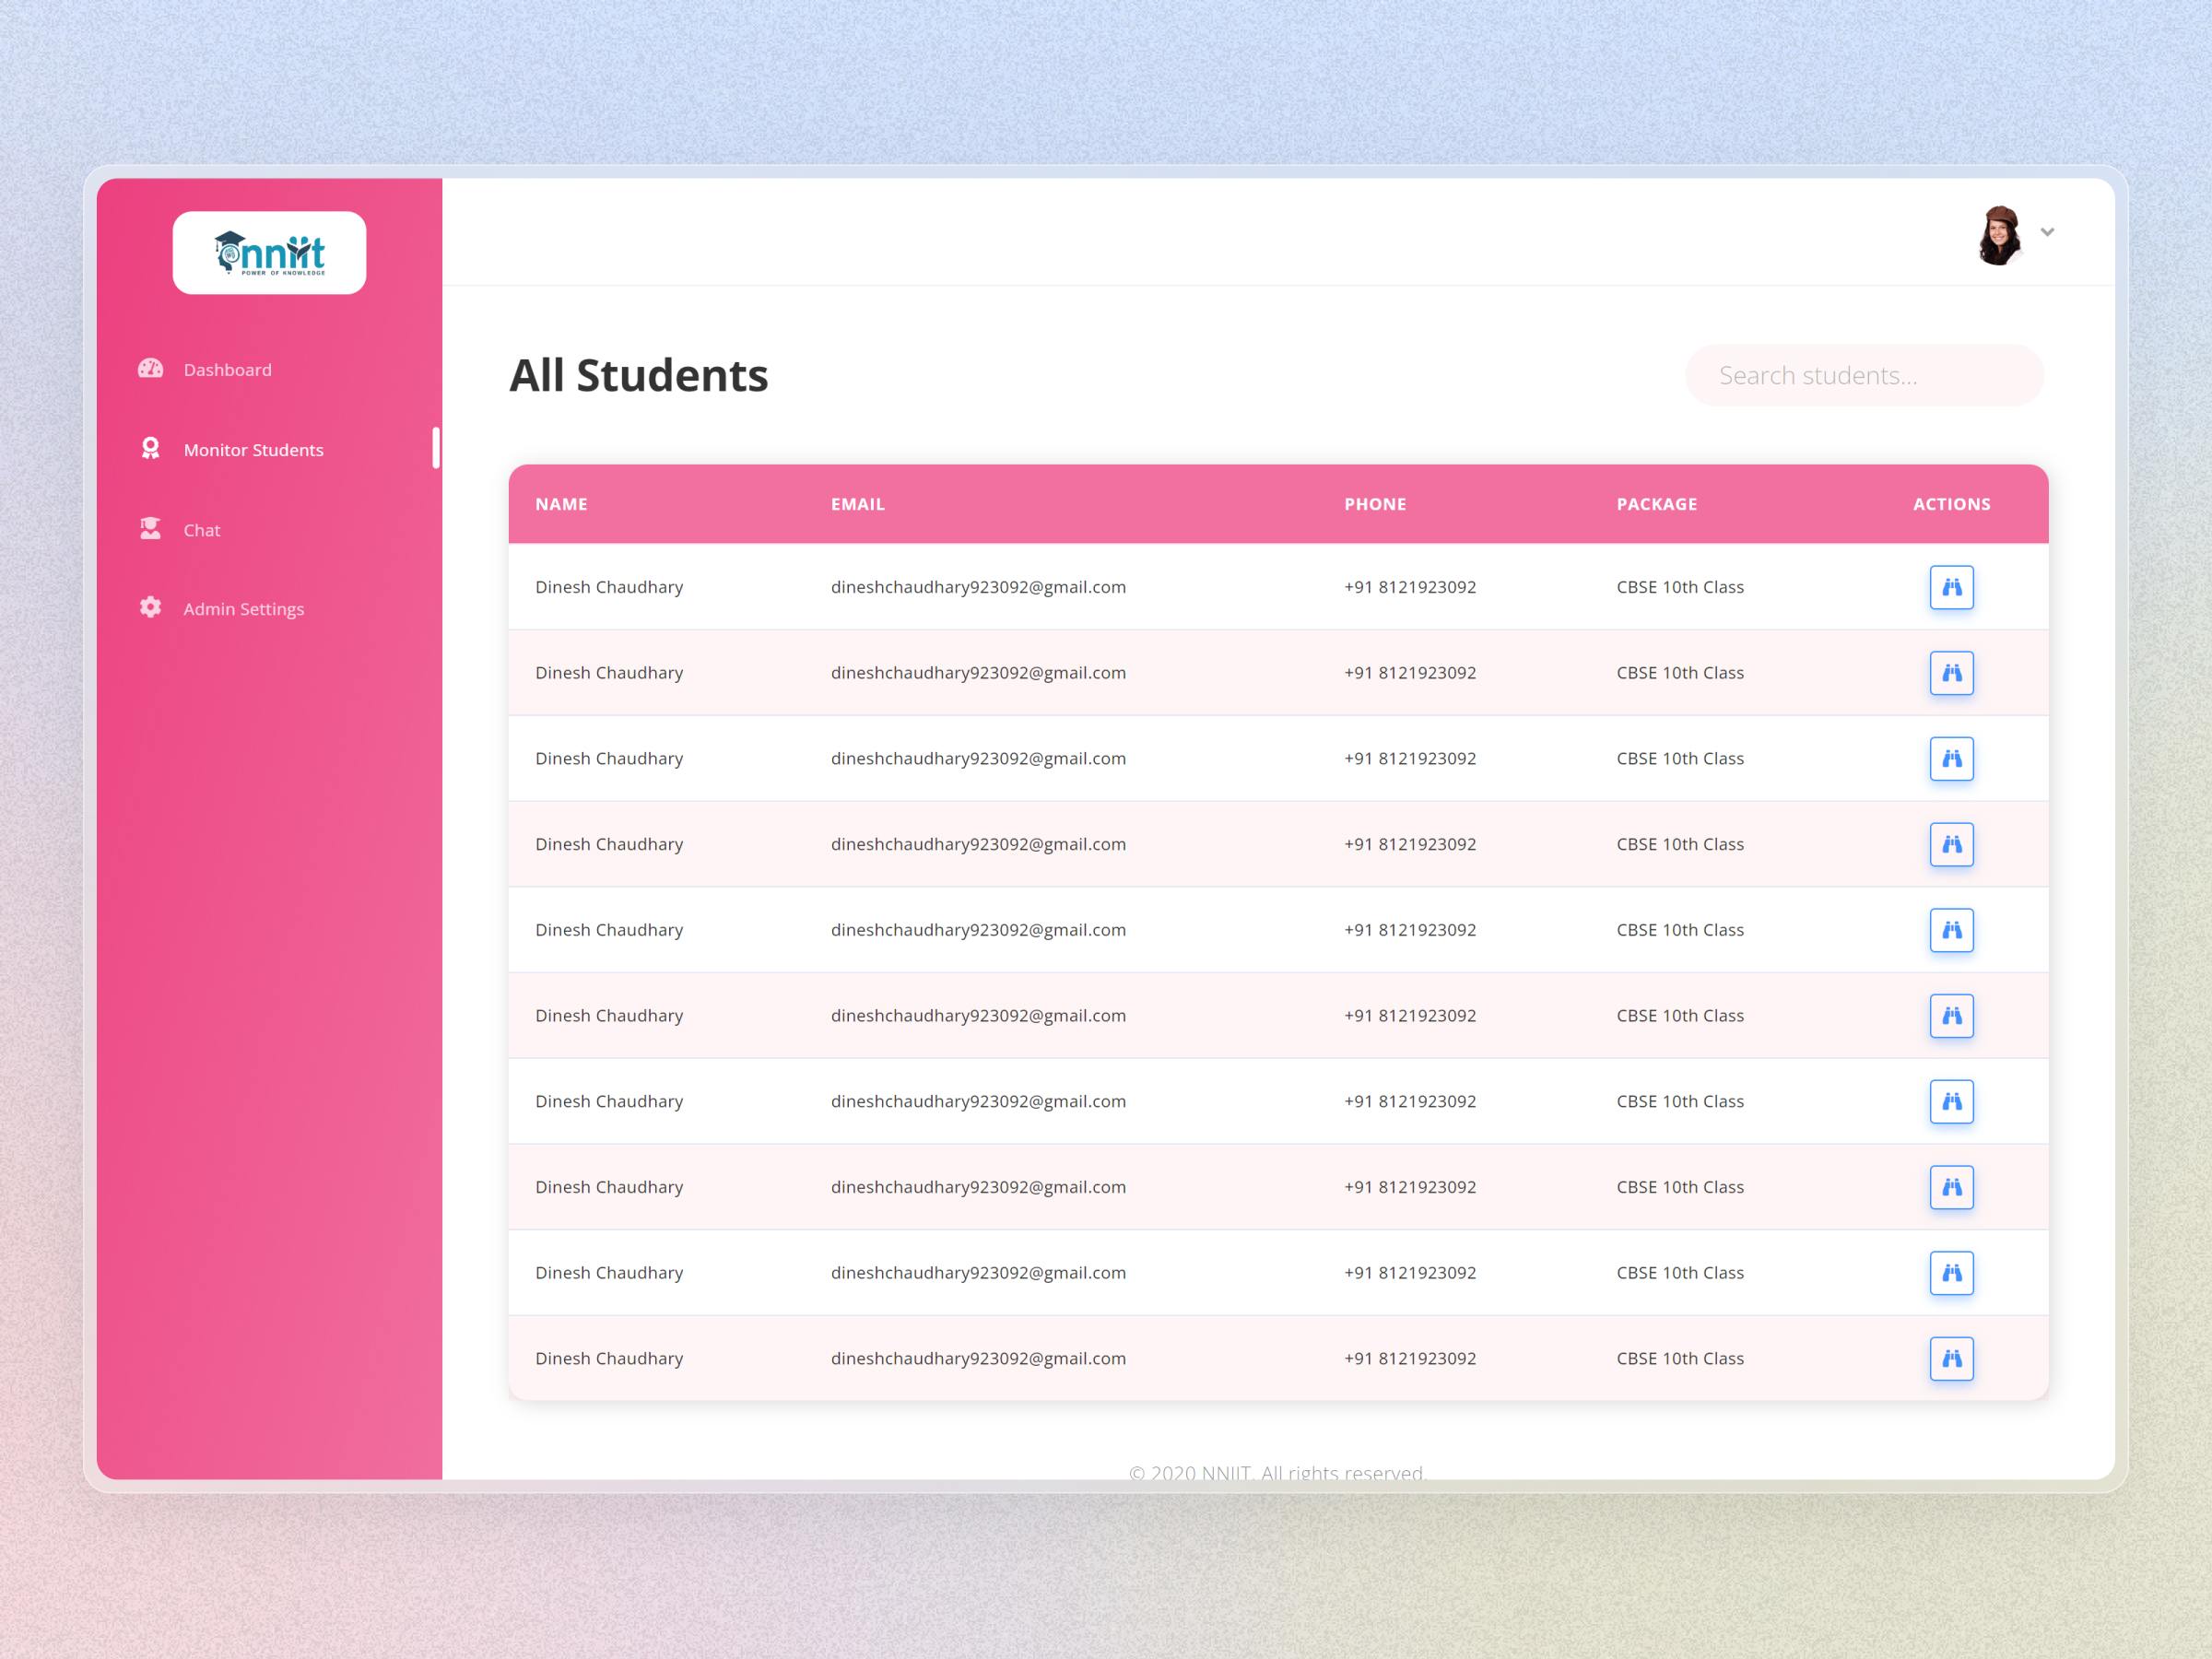Click the NNIIT logo at the top
The height and width of the screenshot is (1659, 2212).
point(269,253)
